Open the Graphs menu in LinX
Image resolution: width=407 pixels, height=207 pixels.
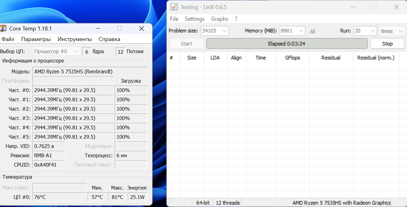(220, 19)
